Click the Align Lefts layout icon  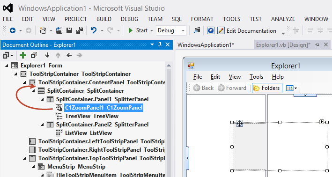310,30
